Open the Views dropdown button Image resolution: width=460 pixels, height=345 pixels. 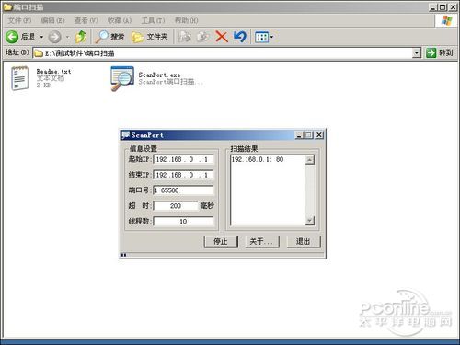[x=264, y=37]
